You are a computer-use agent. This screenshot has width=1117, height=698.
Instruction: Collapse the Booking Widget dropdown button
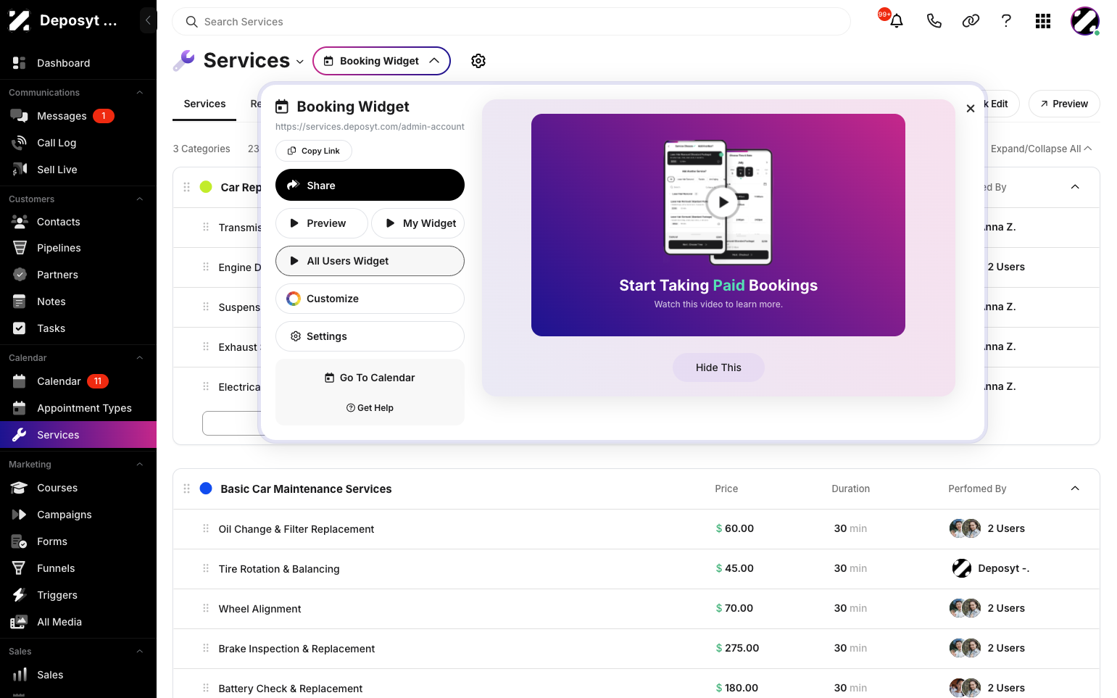pyautogui.click(x=381, y=61)
